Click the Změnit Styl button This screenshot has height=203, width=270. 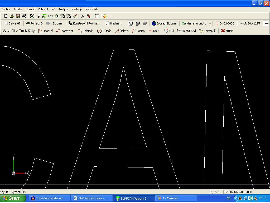point(186,31)
